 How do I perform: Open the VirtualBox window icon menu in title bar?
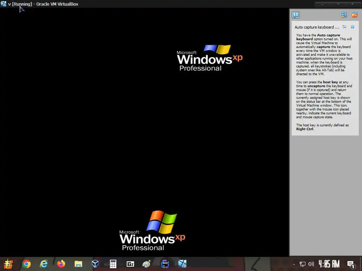(4, 4)
